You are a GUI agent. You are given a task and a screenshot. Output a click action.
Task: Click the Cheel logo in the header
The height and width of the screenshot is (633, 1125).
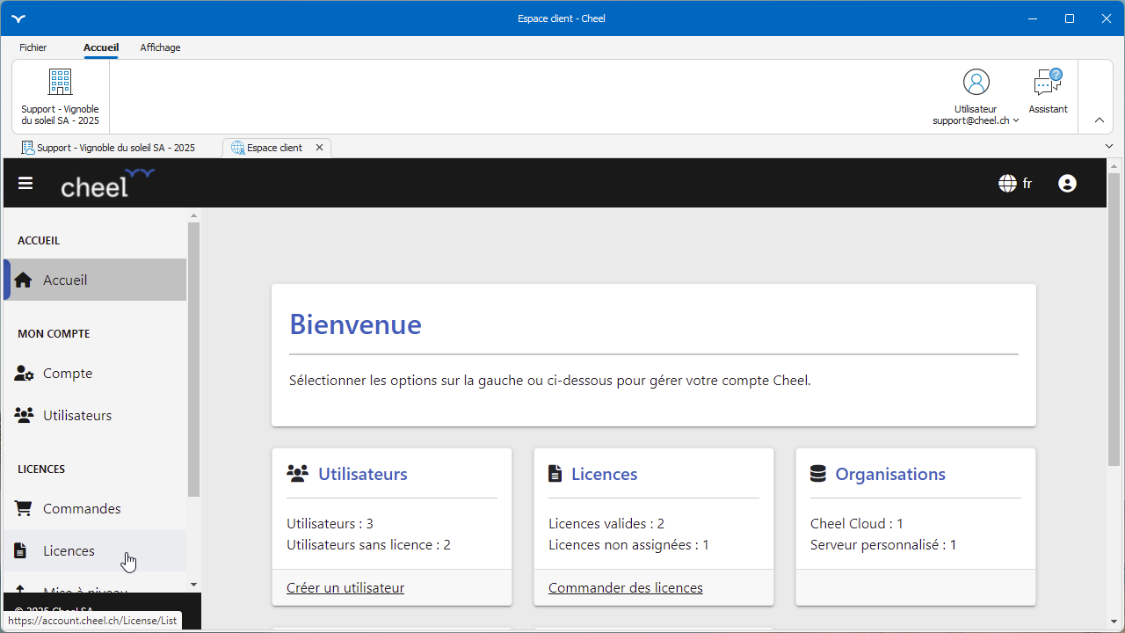[x=107, y=183]
